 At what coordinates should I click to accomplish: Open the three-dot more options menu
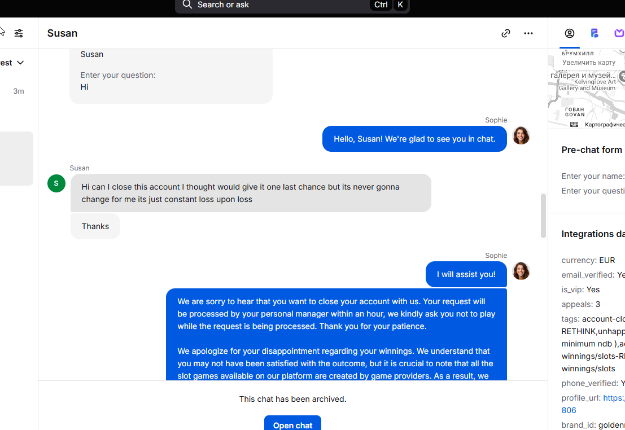tap(528, 33)
